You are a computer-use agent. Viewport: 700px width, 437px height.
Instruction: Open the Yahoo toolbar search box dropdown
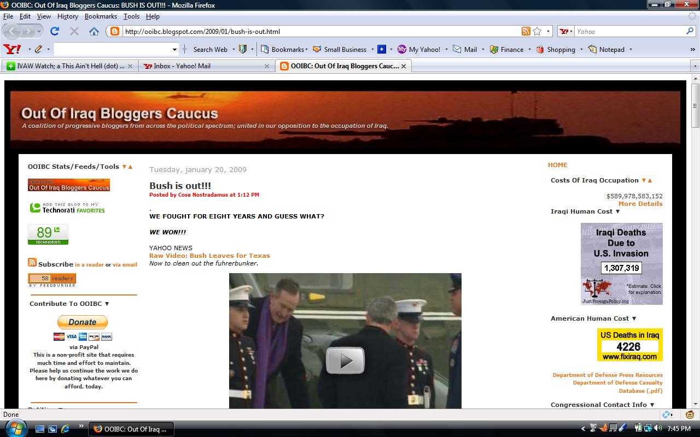(x=174, y=49)
